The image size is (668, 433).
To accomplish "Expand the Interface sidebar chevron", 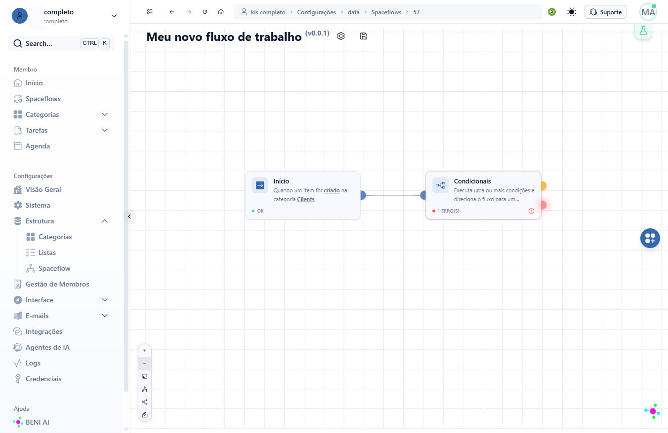I will 105,300.
